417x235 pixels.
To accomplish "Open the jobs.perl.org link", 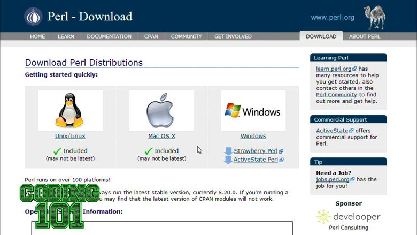I will [331, 179].
